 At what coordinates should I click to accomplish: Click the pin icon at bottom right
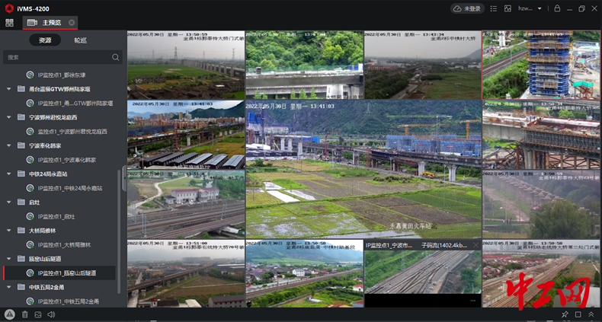point(565,314)
